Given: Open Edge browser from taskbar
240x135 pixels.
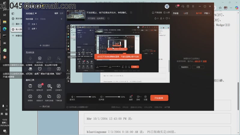Looking at the screenshot, I should tap(4, 29).
